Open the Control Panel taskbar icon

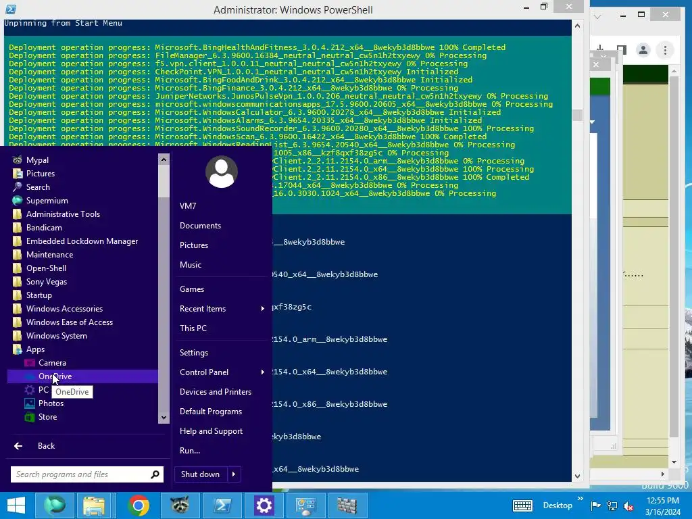coord(305,505)
